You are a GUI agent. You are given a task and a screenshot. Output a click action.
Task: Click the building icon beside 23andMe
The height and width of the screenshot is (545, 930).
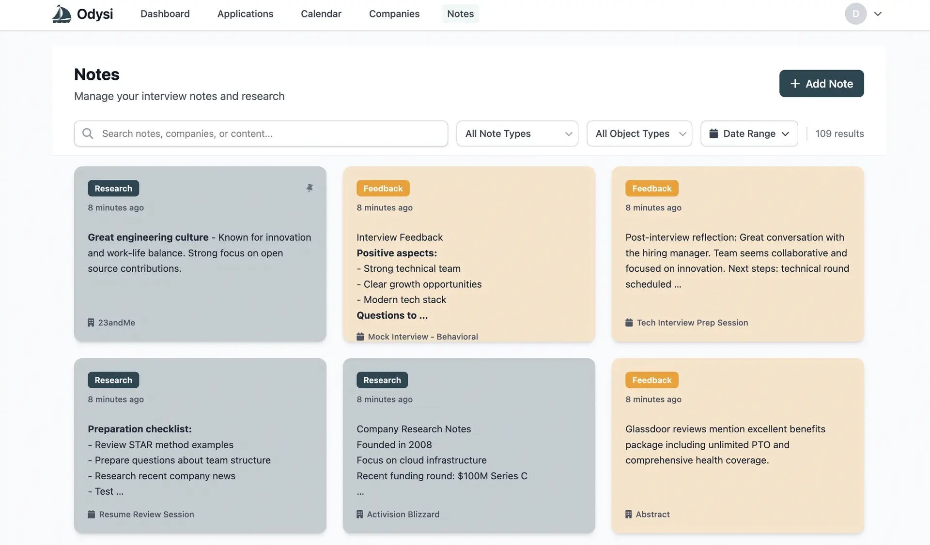(x=91, y=323)
